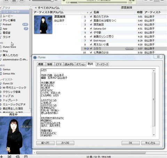Image resolution: width=167 pixels, height=158 pixels.
Task: Select the adoministrator の iPh... device
Action: click(x=15, y=60)
